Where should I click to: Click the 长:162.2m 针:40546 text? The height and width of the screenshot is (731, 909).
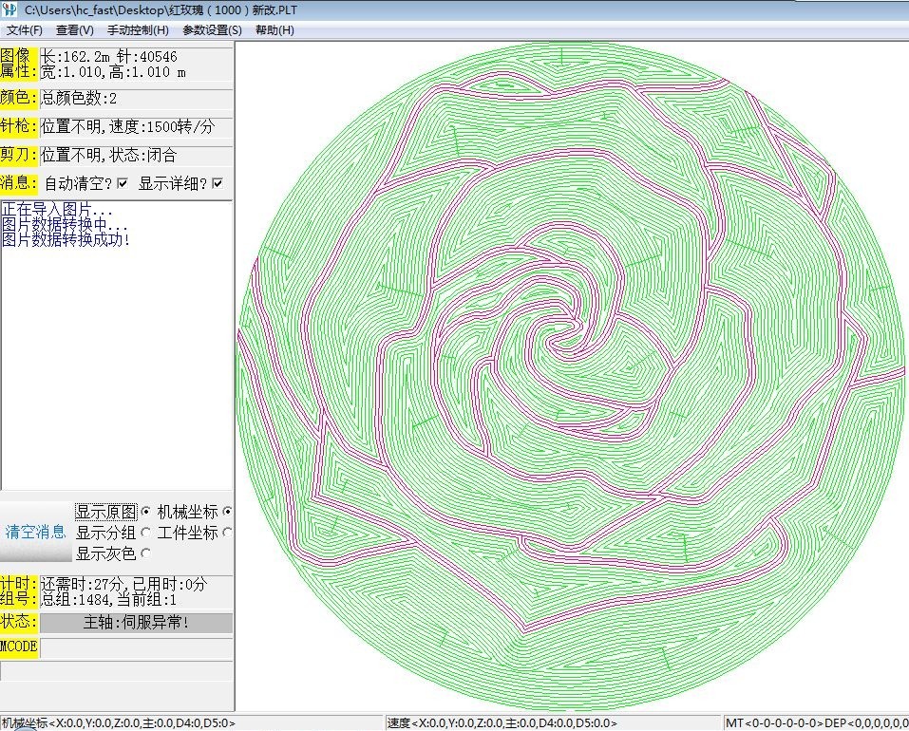click(109, 57)
